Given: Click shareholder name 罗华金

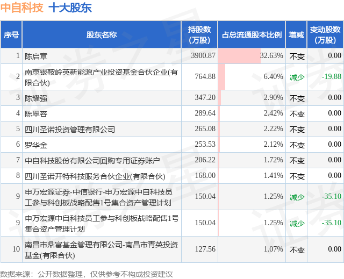Looking at the screenshot, I should tap(36, 145).
